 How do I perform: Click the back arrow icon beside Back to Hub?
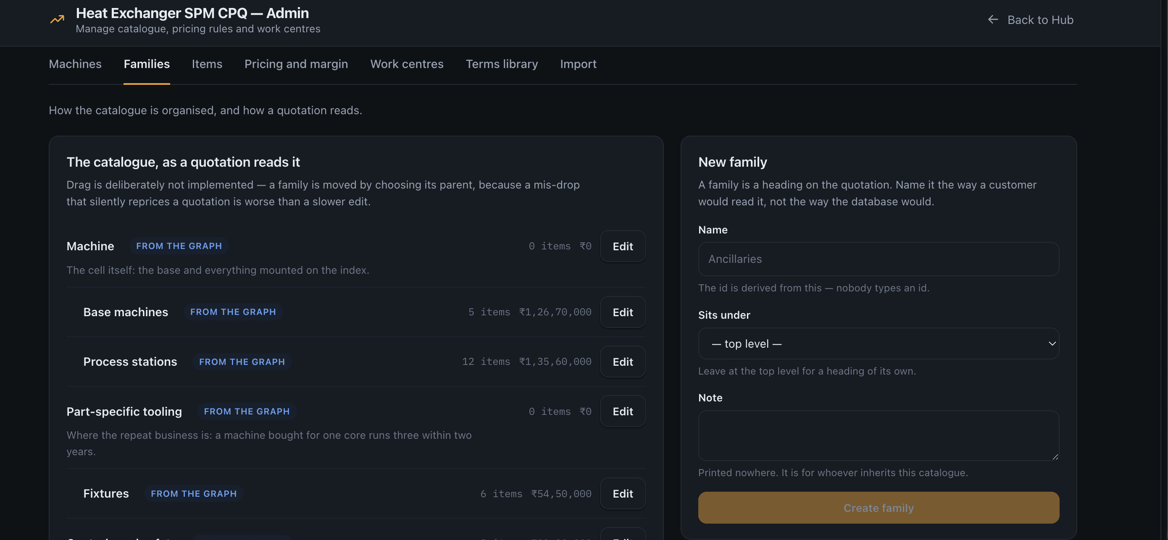pyautogui.click(x=992, y=19)
